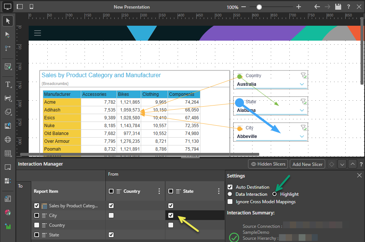Select the Old Balance manufacturer cell

point(62,133)
